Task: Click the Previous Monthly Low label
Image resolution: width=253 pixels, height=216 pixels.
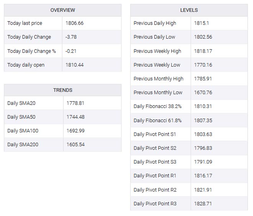Action: pyautogui.click(x=158, y=93)
